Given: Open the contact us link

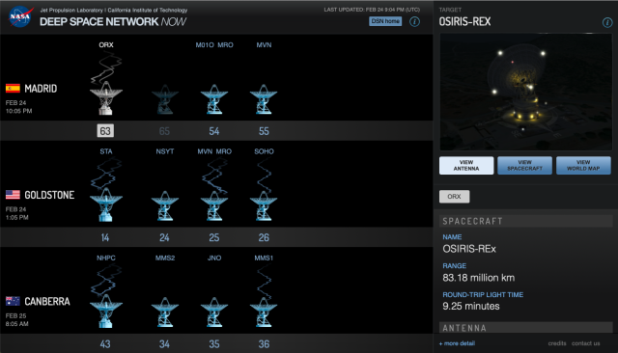Looking at the screenshot, I should tap(586, 343).
